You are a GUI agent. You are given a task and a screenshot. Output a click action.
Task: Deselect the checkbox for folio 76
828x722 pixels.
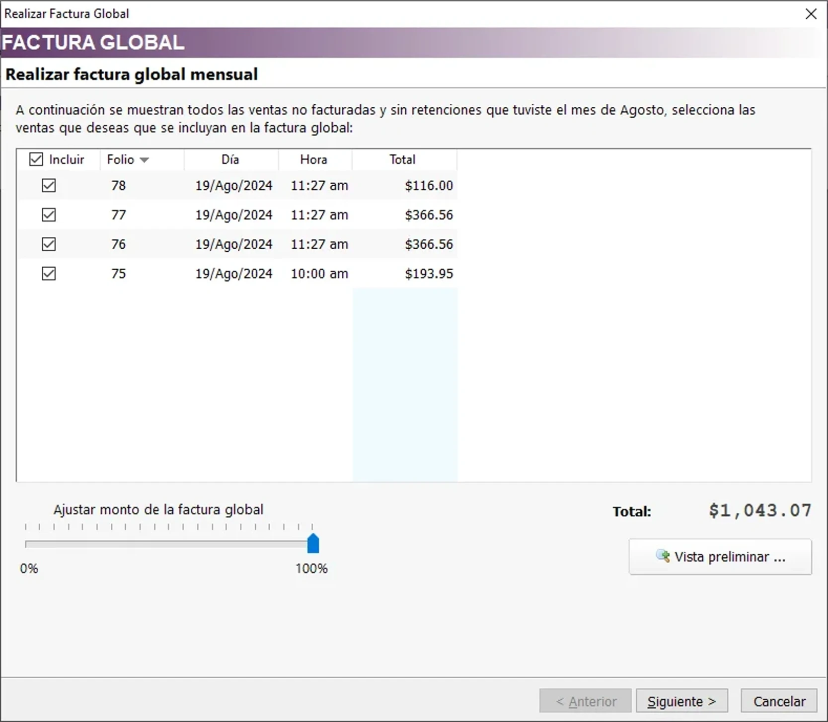(x=49, y=244)
